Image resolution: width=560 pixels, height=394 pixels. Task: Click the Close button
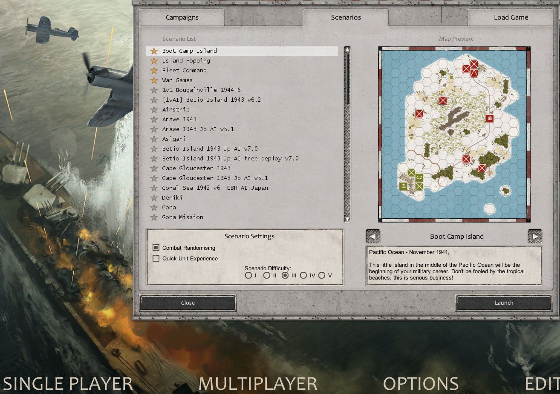pyautogui.click(x=188, y=303)
